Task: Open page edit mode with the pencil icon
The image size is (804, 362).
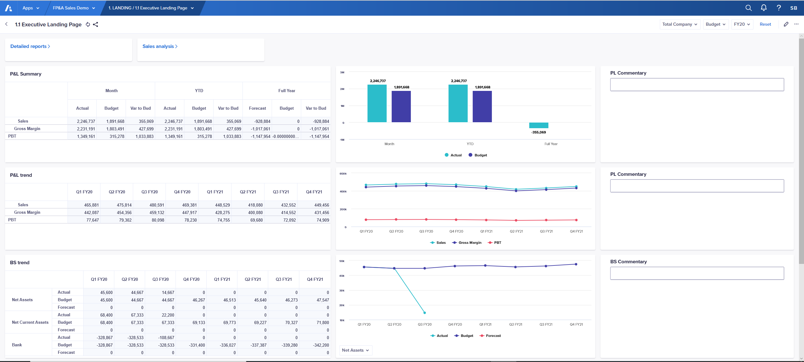Action: [x=786, y=24]
